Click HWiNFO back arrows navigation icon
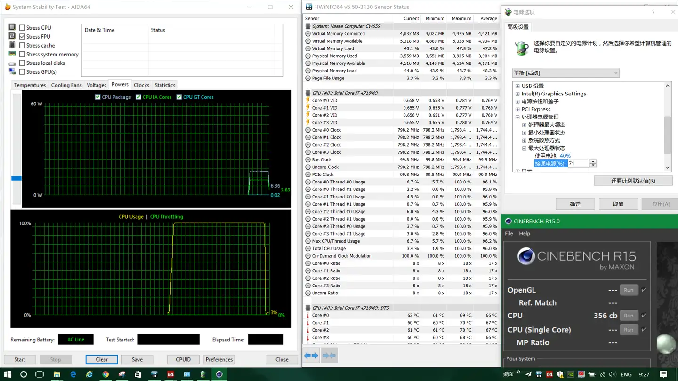Viewport: 678px width, 381px height. 311,356
